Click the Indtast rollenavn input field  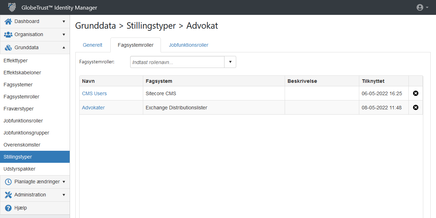click(x=177, y=62)
